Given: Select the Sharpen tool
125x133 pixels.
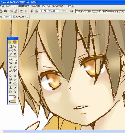Looking at the screenshot, I should click(15, 76).
